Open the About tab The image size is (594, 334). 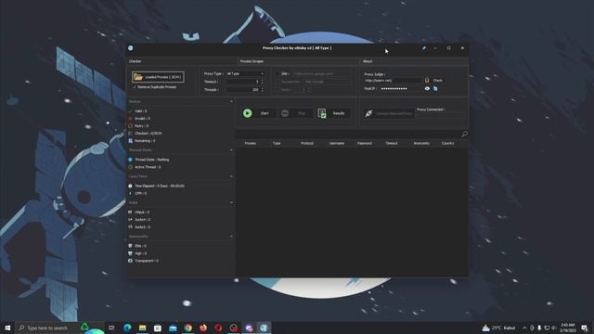click(x=368, y=61)
